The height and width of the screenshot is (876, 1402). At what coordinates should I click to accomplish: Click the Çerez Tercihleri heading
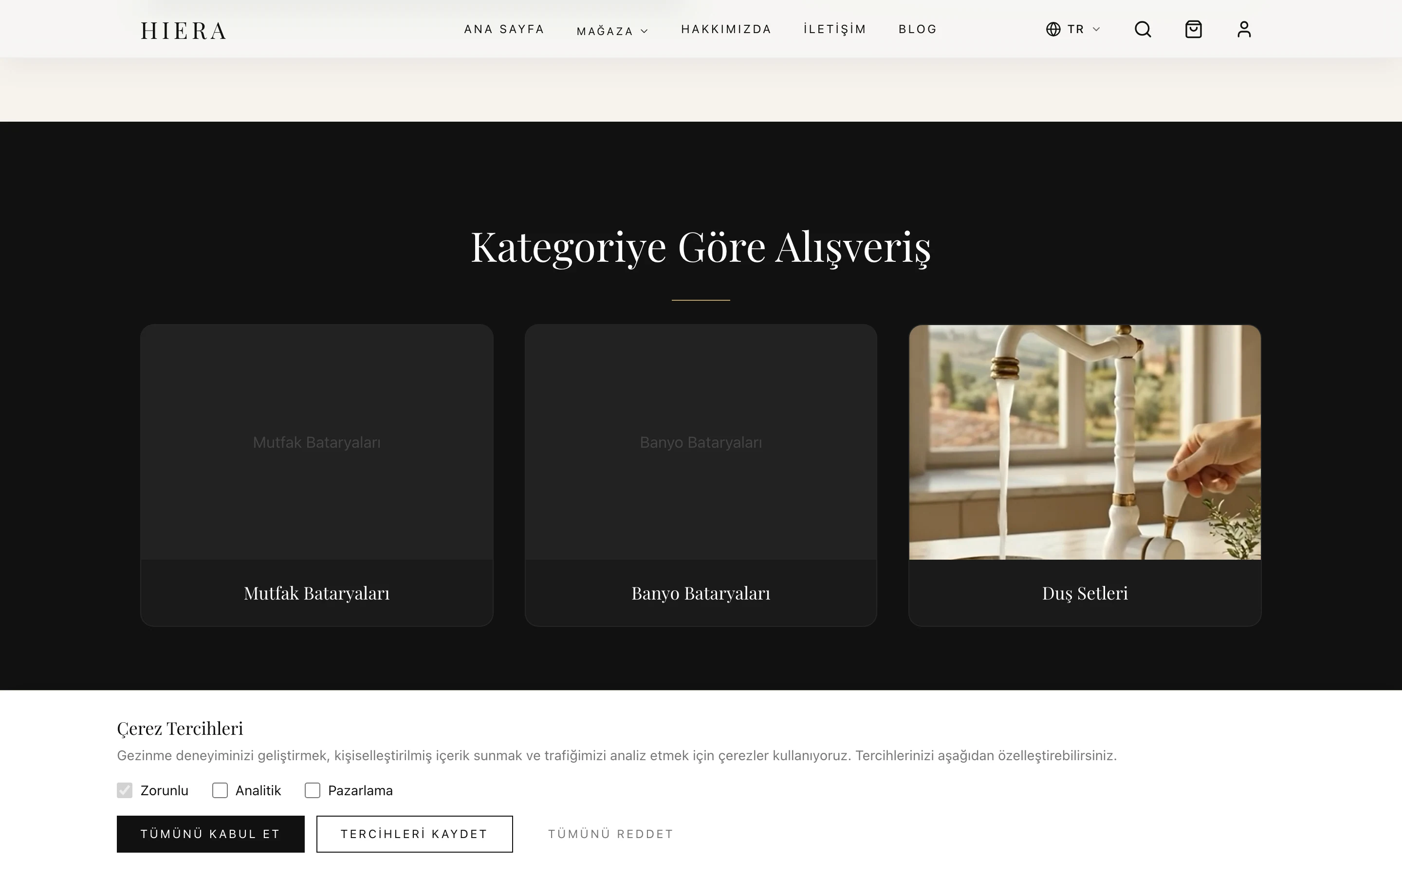click(x=180, y=728)
